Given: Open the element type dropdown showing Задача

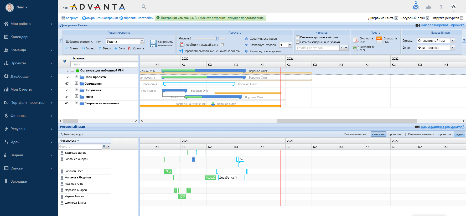Looking at the screenshot, I should (x=125, y=41).
